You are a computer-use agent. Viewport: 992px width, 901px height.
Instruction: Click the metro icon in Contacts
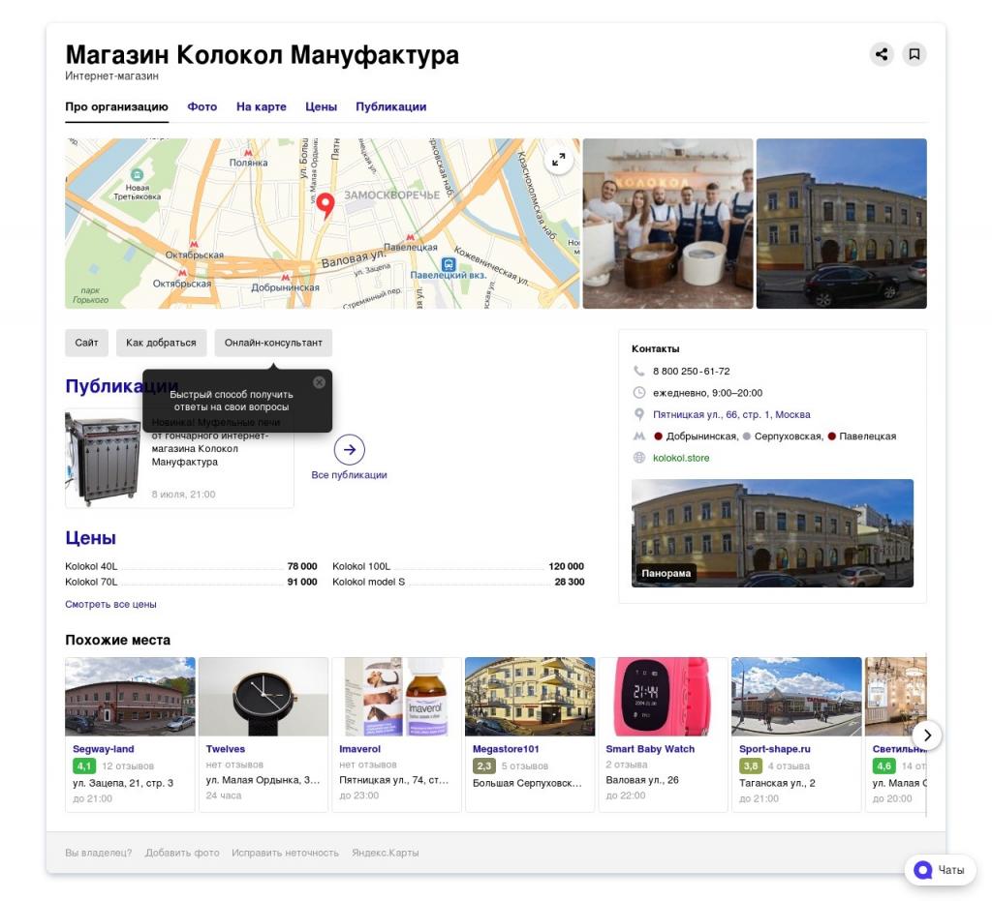click(x=639, y=435)
